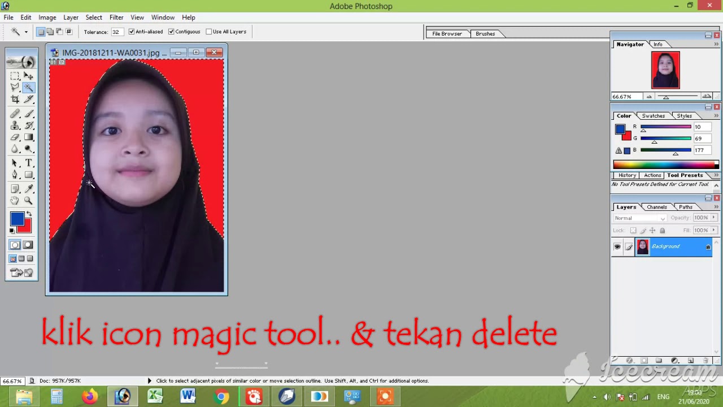The width and height of the screenshot is (723, 407).
Task: Open the File Browser tab
Action: [447, 34]
